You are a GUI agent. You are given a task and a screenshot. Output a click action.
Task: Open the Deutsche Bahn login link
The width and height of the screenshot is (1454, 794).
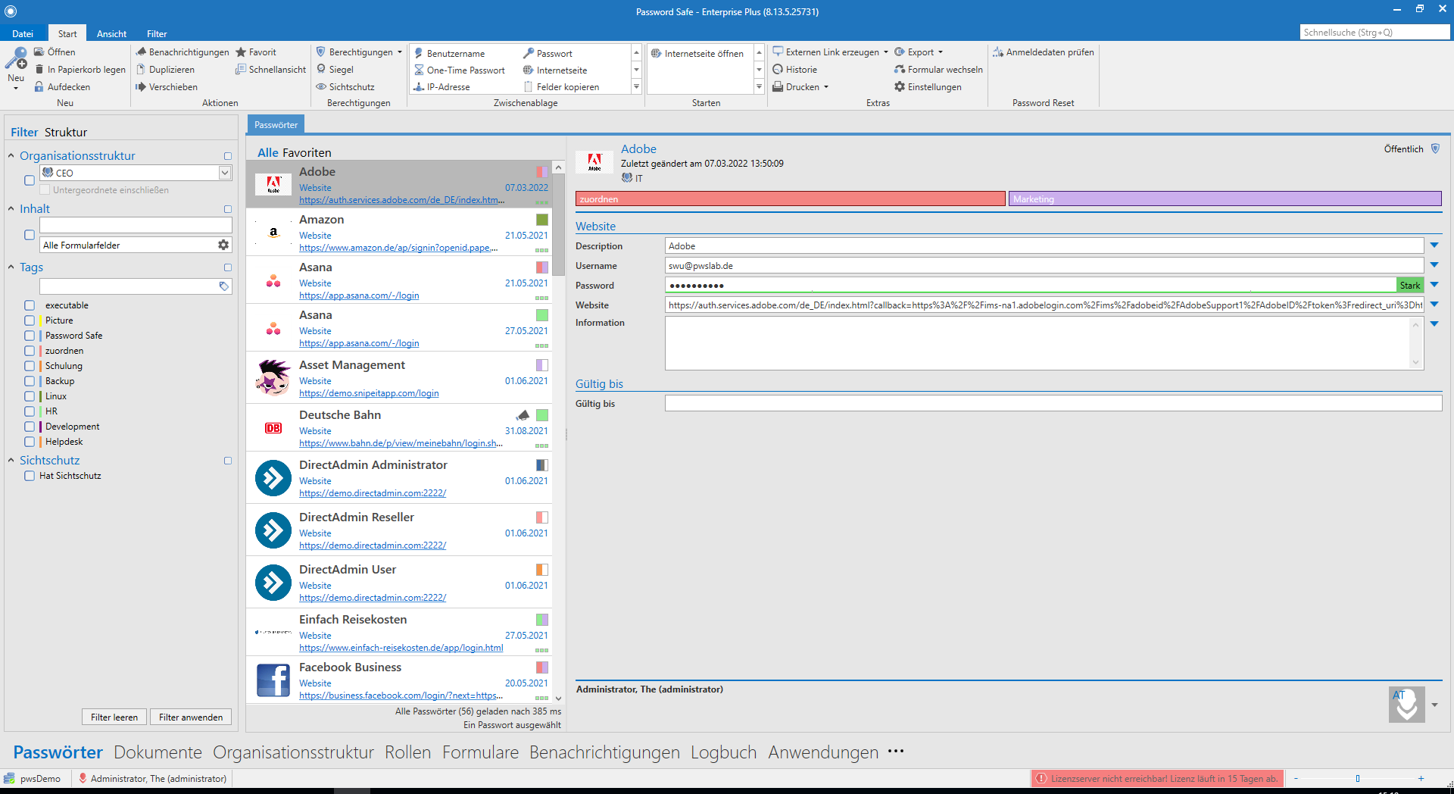click(x=401, y=443)
